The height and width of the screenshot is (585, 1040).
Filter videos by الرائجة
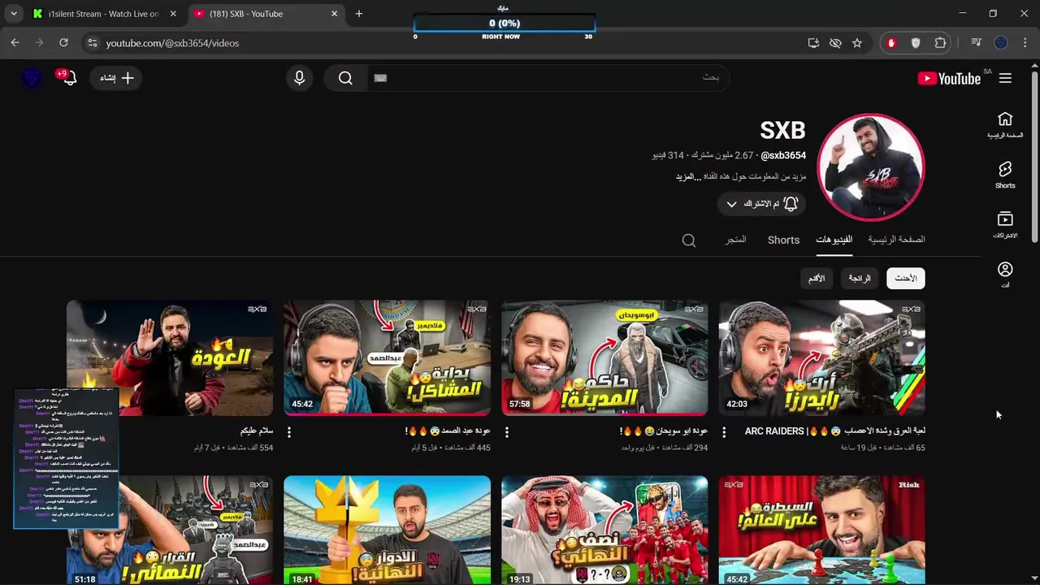pos(860,279)
